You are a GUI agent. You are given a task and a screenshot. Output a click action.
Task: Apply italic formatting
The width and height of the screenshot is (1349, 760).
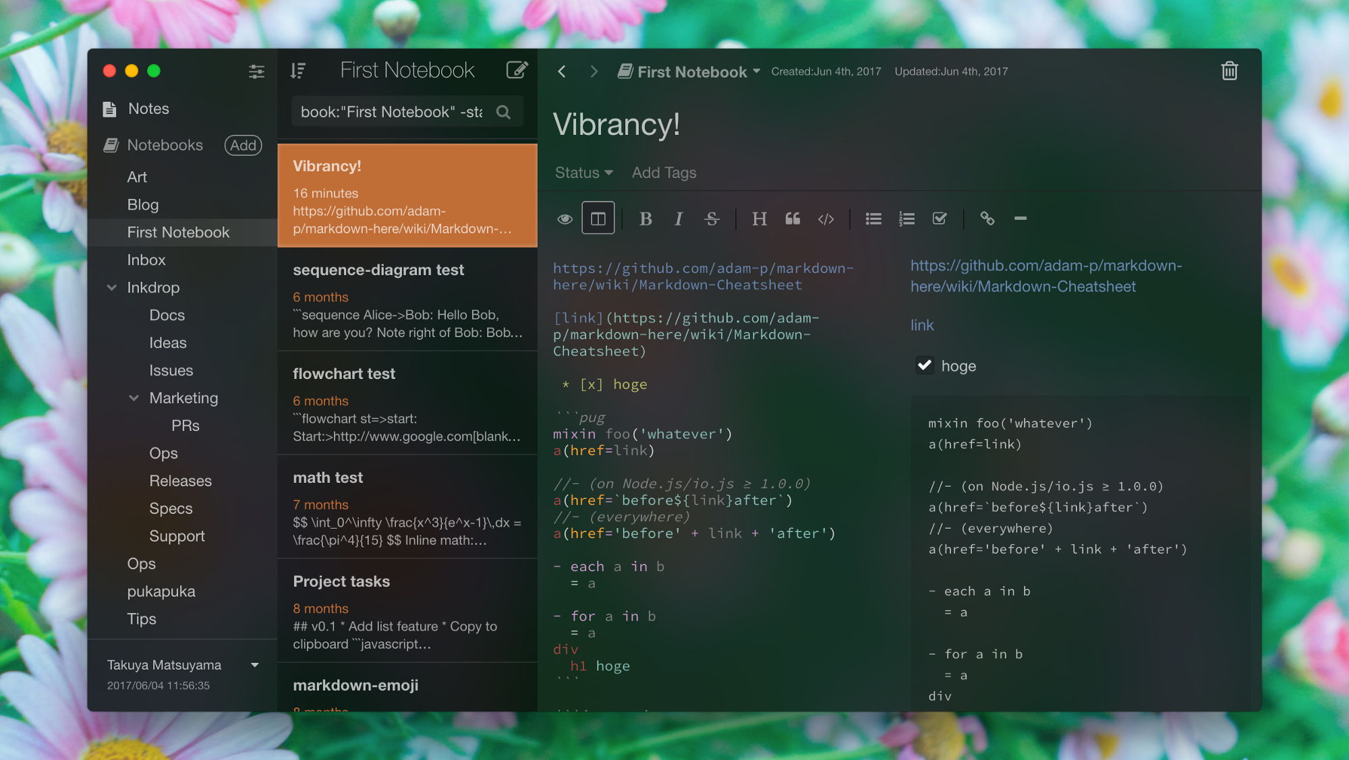click(679, 218)
